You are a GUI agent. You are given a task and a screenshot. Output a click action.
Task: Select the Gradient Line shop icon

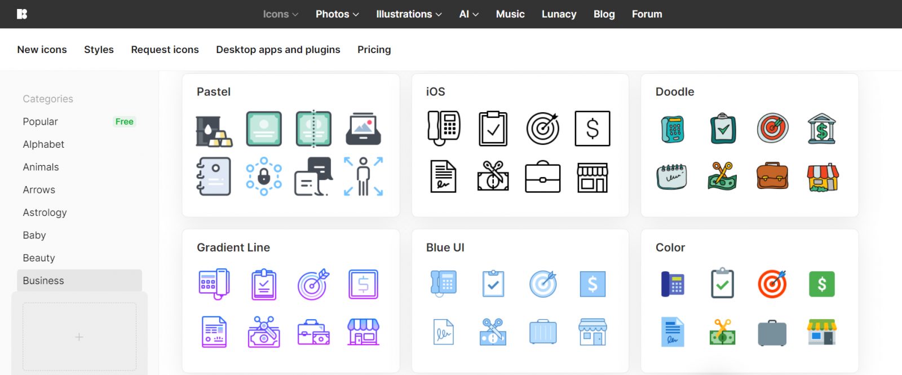[364, 332]
